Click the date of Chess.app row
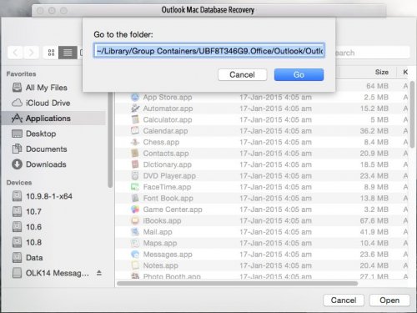Image resolution: width=417 pixels, height=313 pixels. [x=275, y=142]
